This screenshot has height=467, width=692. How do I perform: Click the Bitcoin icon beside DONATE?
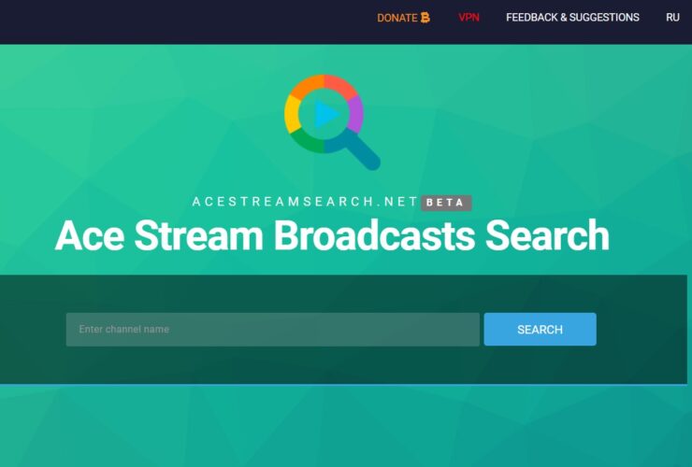425,18
